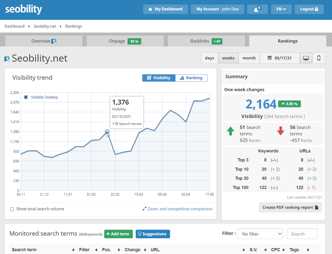Image resolution: width=332 pixels, height=254 pixels.
Task: Open keyword Suggestions
Action: 153,234
